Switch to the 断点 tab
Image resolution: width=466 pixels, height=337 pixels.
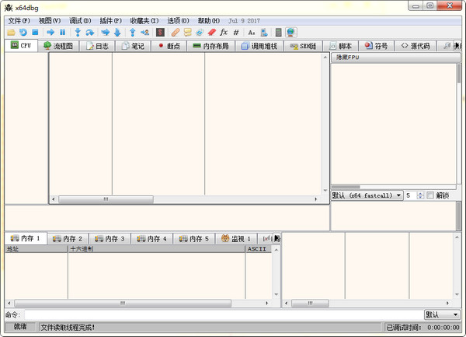pyautogui.click(x=168, y=46)
